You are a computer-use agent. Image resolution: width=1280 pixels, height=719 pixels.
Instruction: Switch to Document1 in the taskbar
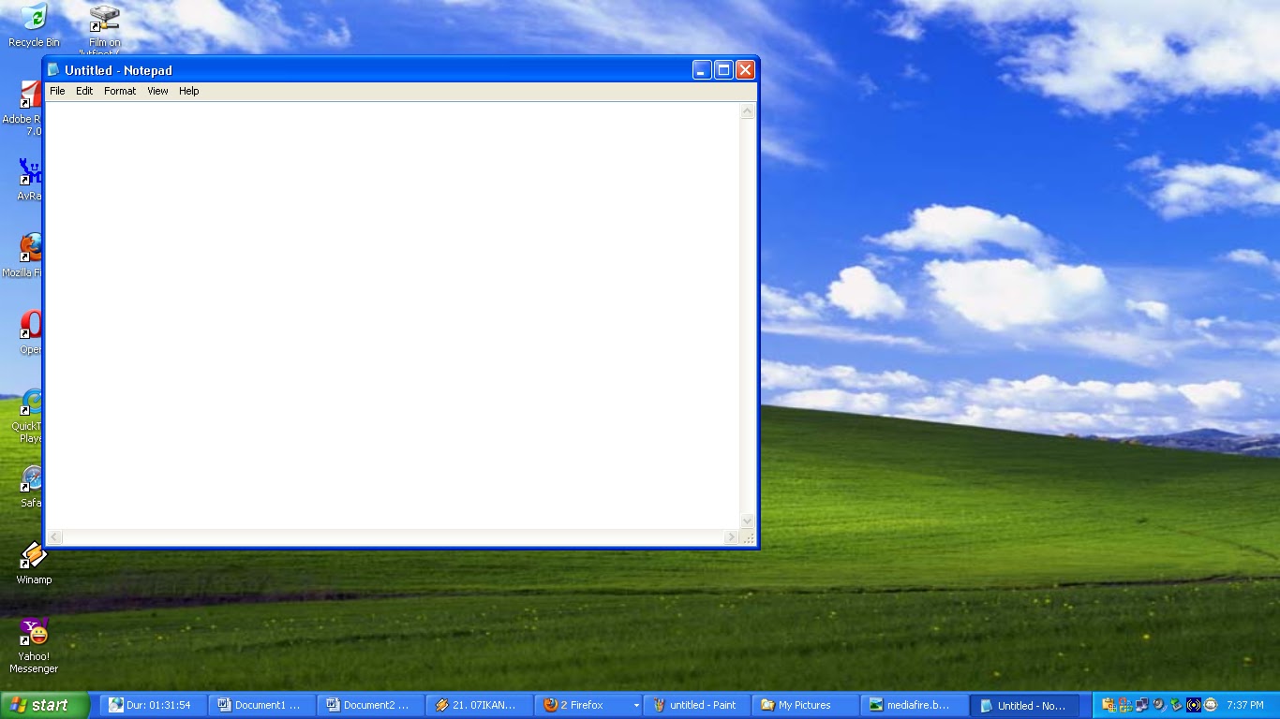pyautogui.click(x=261, y=705)
